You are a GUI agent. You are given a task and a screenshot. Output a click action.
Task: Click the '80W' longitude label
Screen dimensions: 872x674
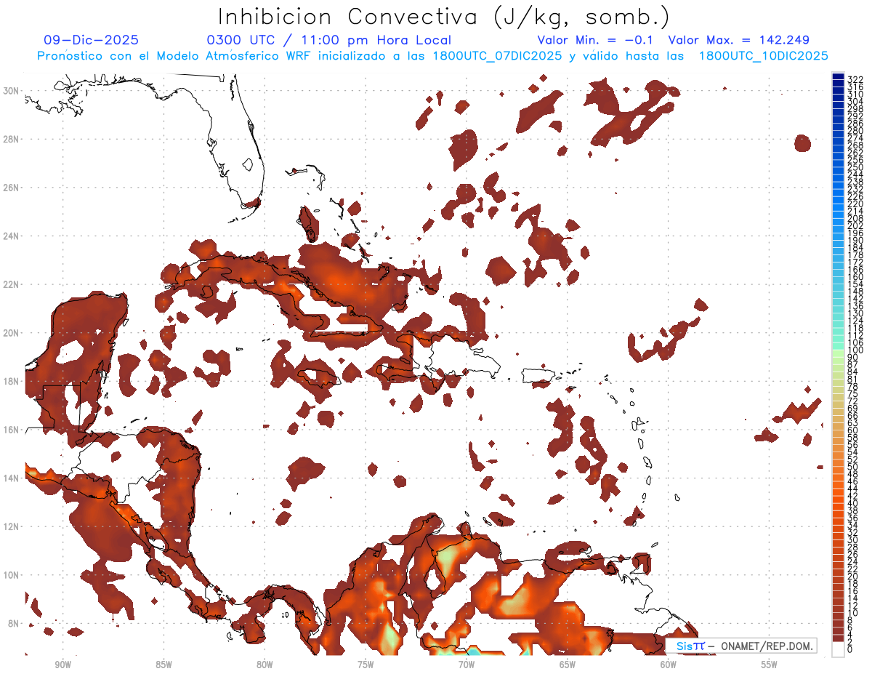click(265, 665)
